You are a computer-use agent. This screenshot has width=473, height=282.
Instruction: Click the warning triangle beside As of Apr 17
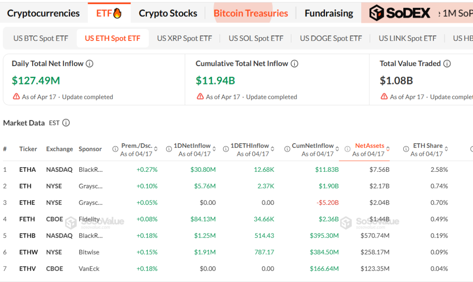tap(16, 97)
